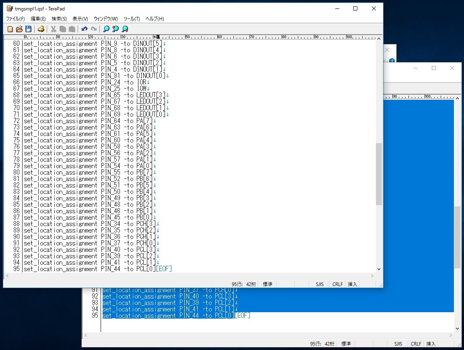Click the background window's vertical scroll down arrow

(458, 328)
